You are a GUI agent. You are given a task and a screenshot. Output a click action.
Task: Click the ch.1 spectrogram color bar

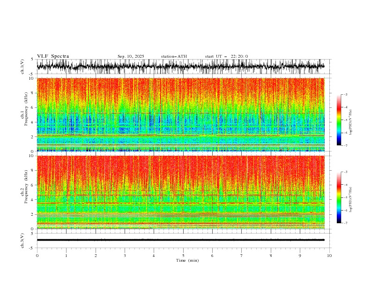(339, 120)
